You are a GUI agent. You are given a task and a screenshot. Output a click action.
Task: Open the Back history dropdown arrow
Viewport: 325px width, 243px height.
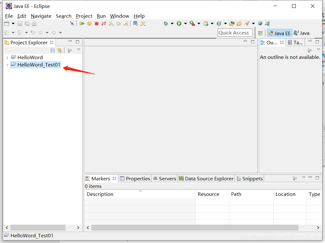pyautogui.click(x=47, y=33)
